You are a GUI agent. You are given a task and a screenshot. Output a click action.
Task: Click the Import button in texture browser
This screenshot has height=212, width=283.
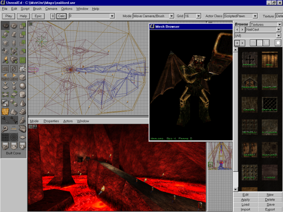tap(245, 209)
